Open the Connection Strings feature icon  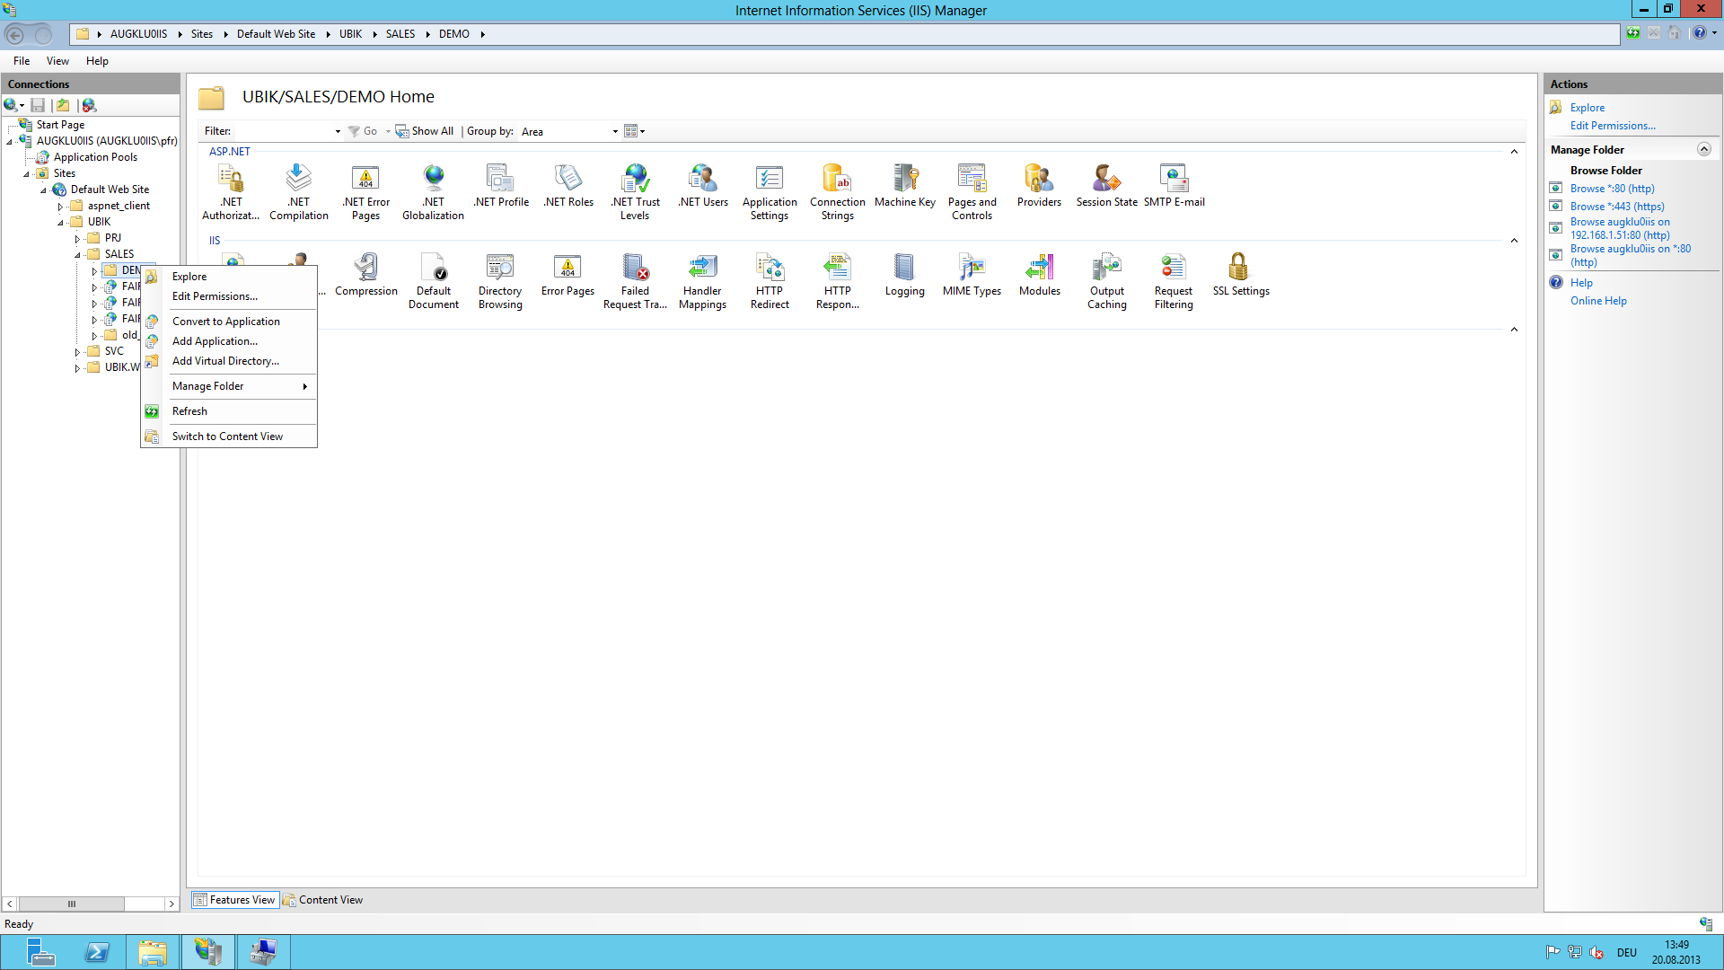pos(837,180)
